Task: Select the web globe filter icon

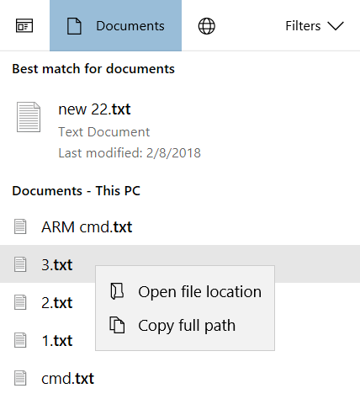Action: tap(207, 26)
